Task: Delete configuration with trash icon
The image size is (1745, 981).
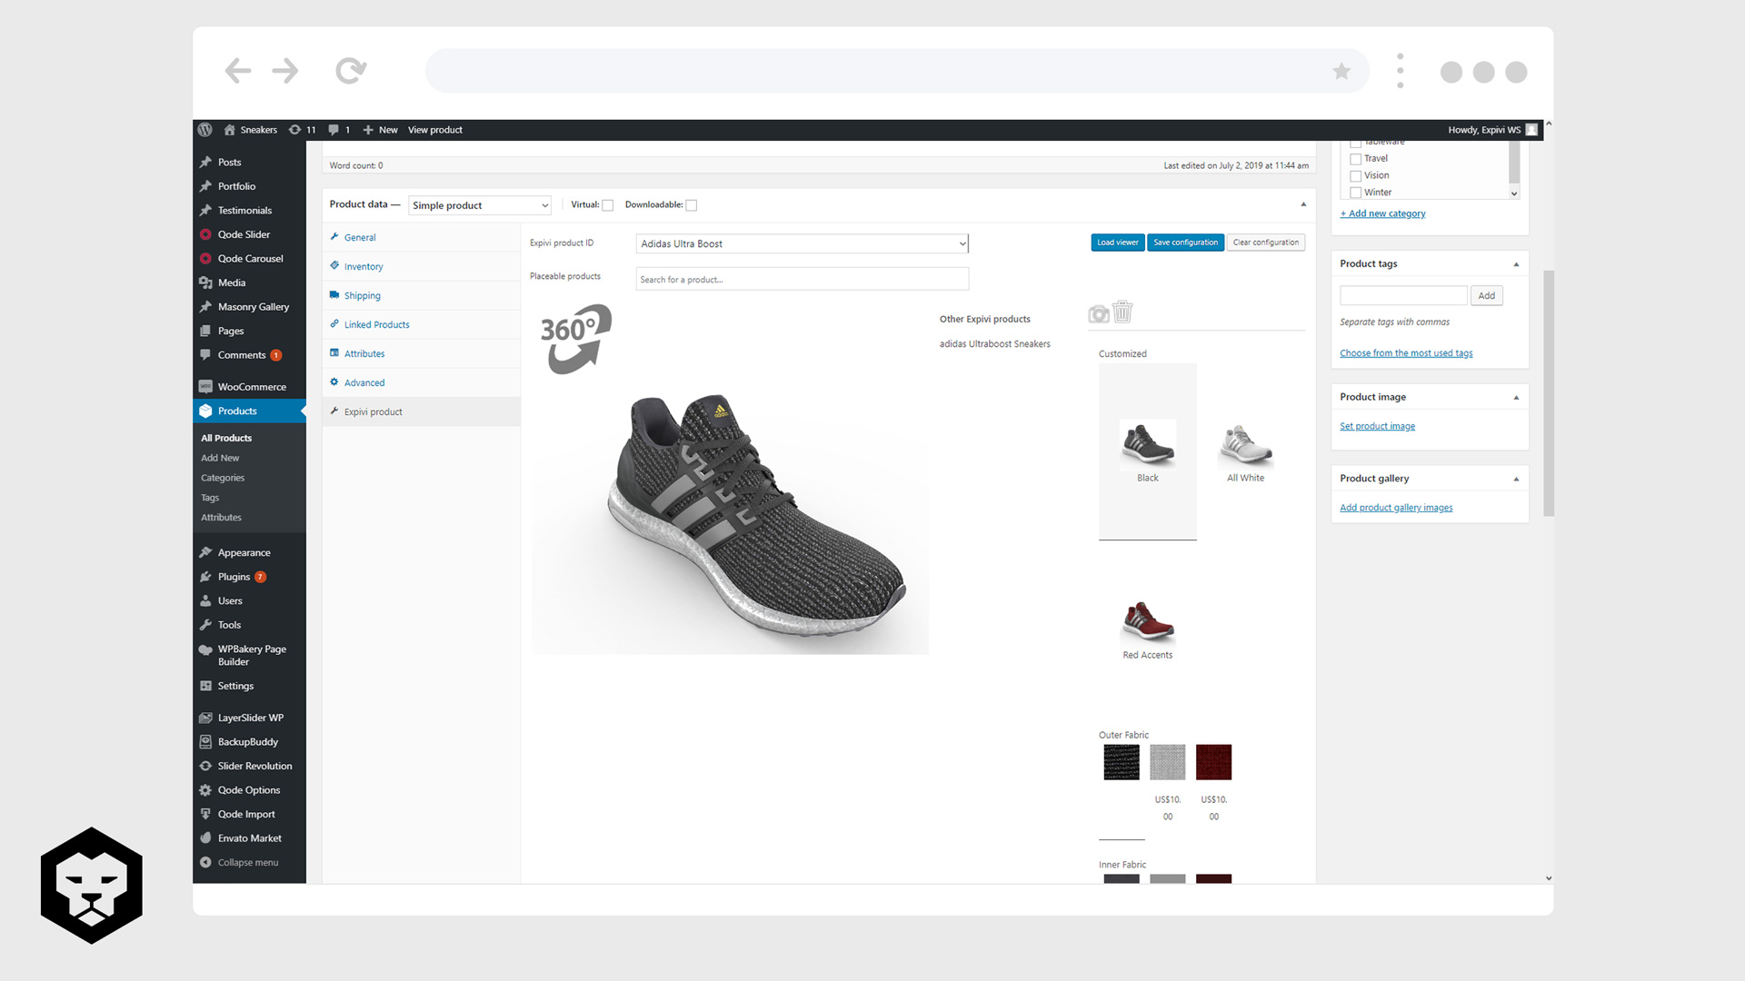Action: 1123,312
